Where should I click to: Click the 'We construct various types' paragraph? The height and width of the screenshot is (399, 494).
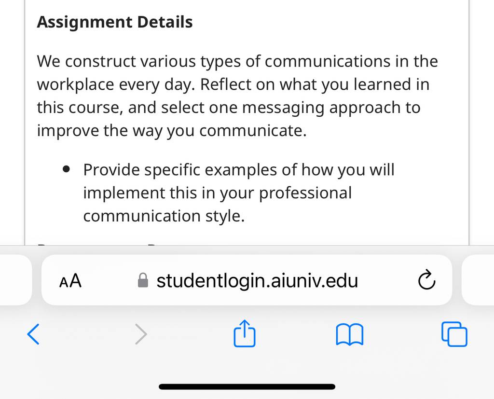coord(237,96)
